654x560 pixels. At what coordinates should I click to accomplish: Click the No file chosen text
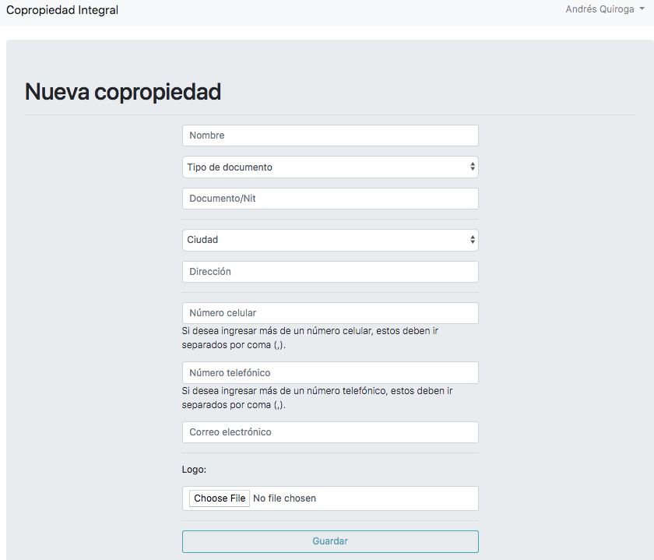pos(284,498)
